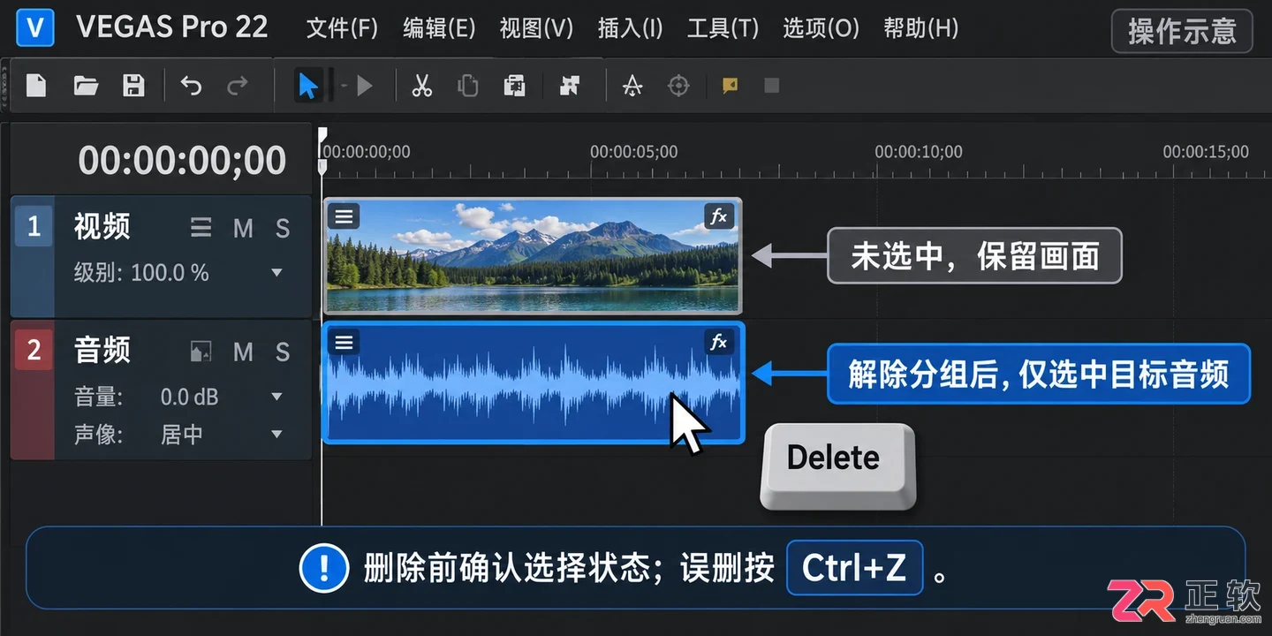Viewport: 1272px width, 636px height.
Task: Click the 操作示意 button
Action: coord(1182,32)
